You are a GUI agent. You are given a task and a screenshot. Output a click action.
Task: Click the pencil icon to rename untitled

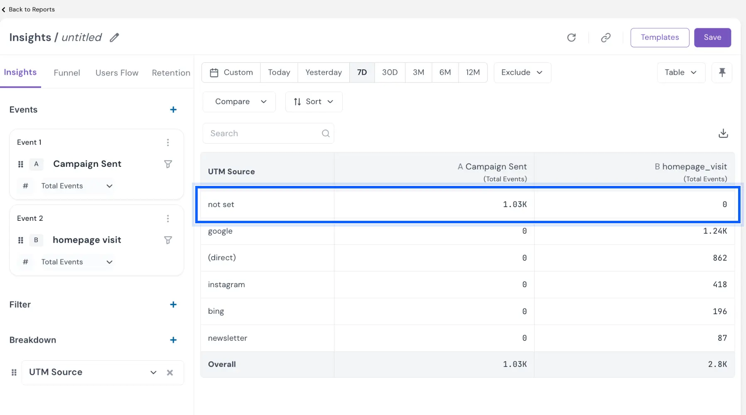114,38
